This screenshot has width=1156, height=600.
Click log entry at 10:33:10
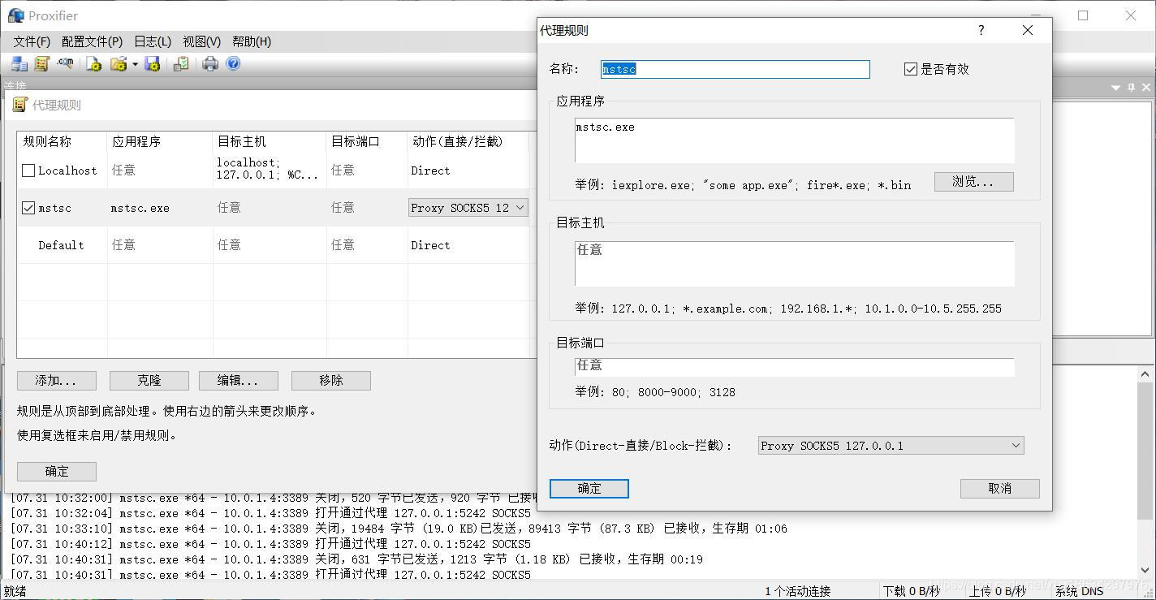(399, 529)
